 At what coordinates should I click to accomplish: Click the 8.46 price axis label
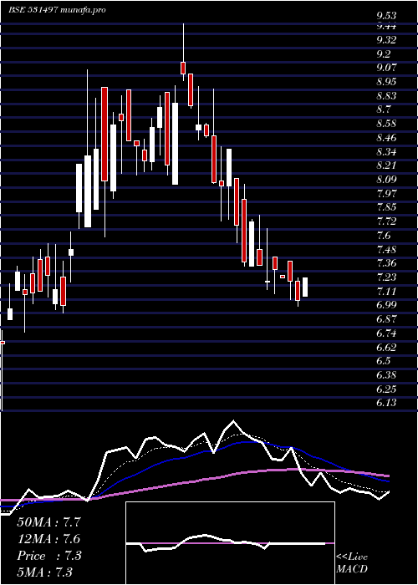tap(386, 138)
